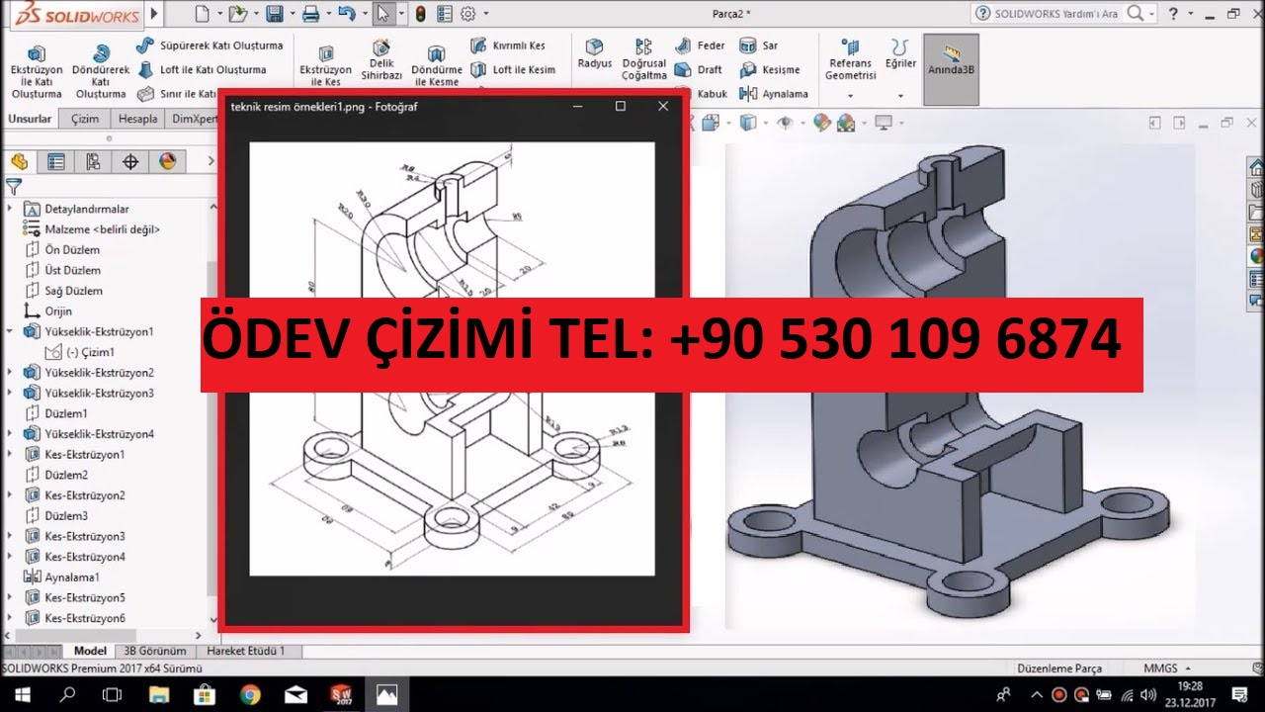Click the SOLIDWORKS help search field

coord(1055,14)
